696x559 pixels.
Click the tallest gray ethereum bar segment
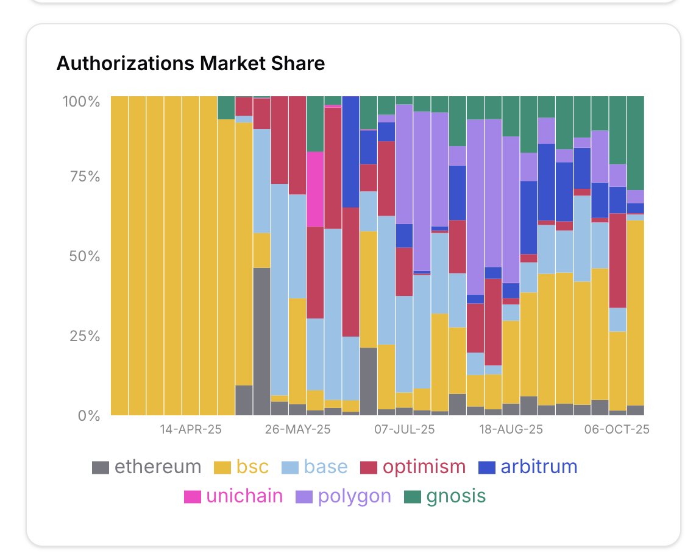(x=262, y=341)
